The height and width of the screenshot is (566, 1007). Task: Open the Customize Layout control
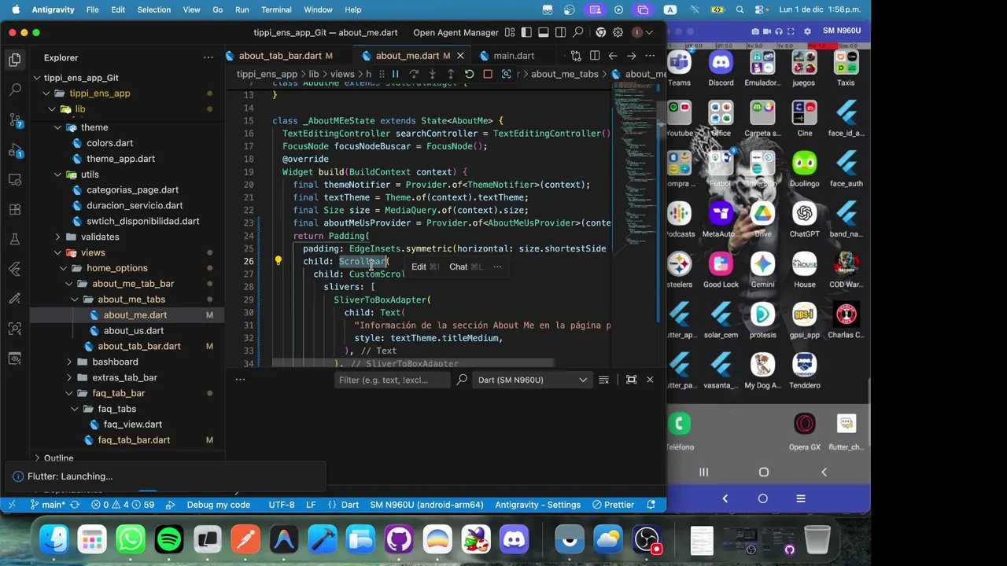510,32
